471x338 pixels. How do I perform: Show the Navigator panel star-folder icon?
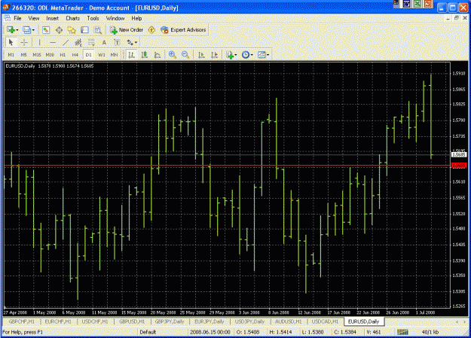[72, 30]
